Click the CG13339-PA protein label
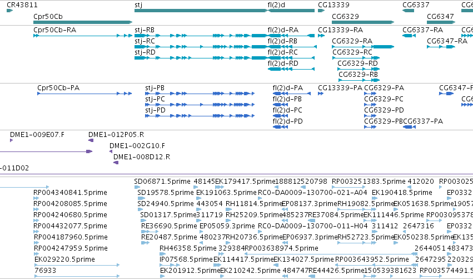This screenshot has width=473, height=279. point(340,88)
